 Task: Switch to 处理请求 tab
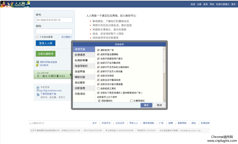(80, 55)
